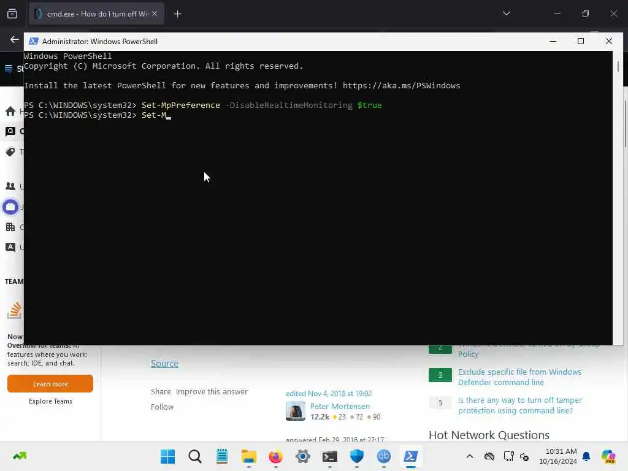This screenshot has width=628, height=471.
Task: Open the Notepad app on taskbar
Action: coord(221,456)
